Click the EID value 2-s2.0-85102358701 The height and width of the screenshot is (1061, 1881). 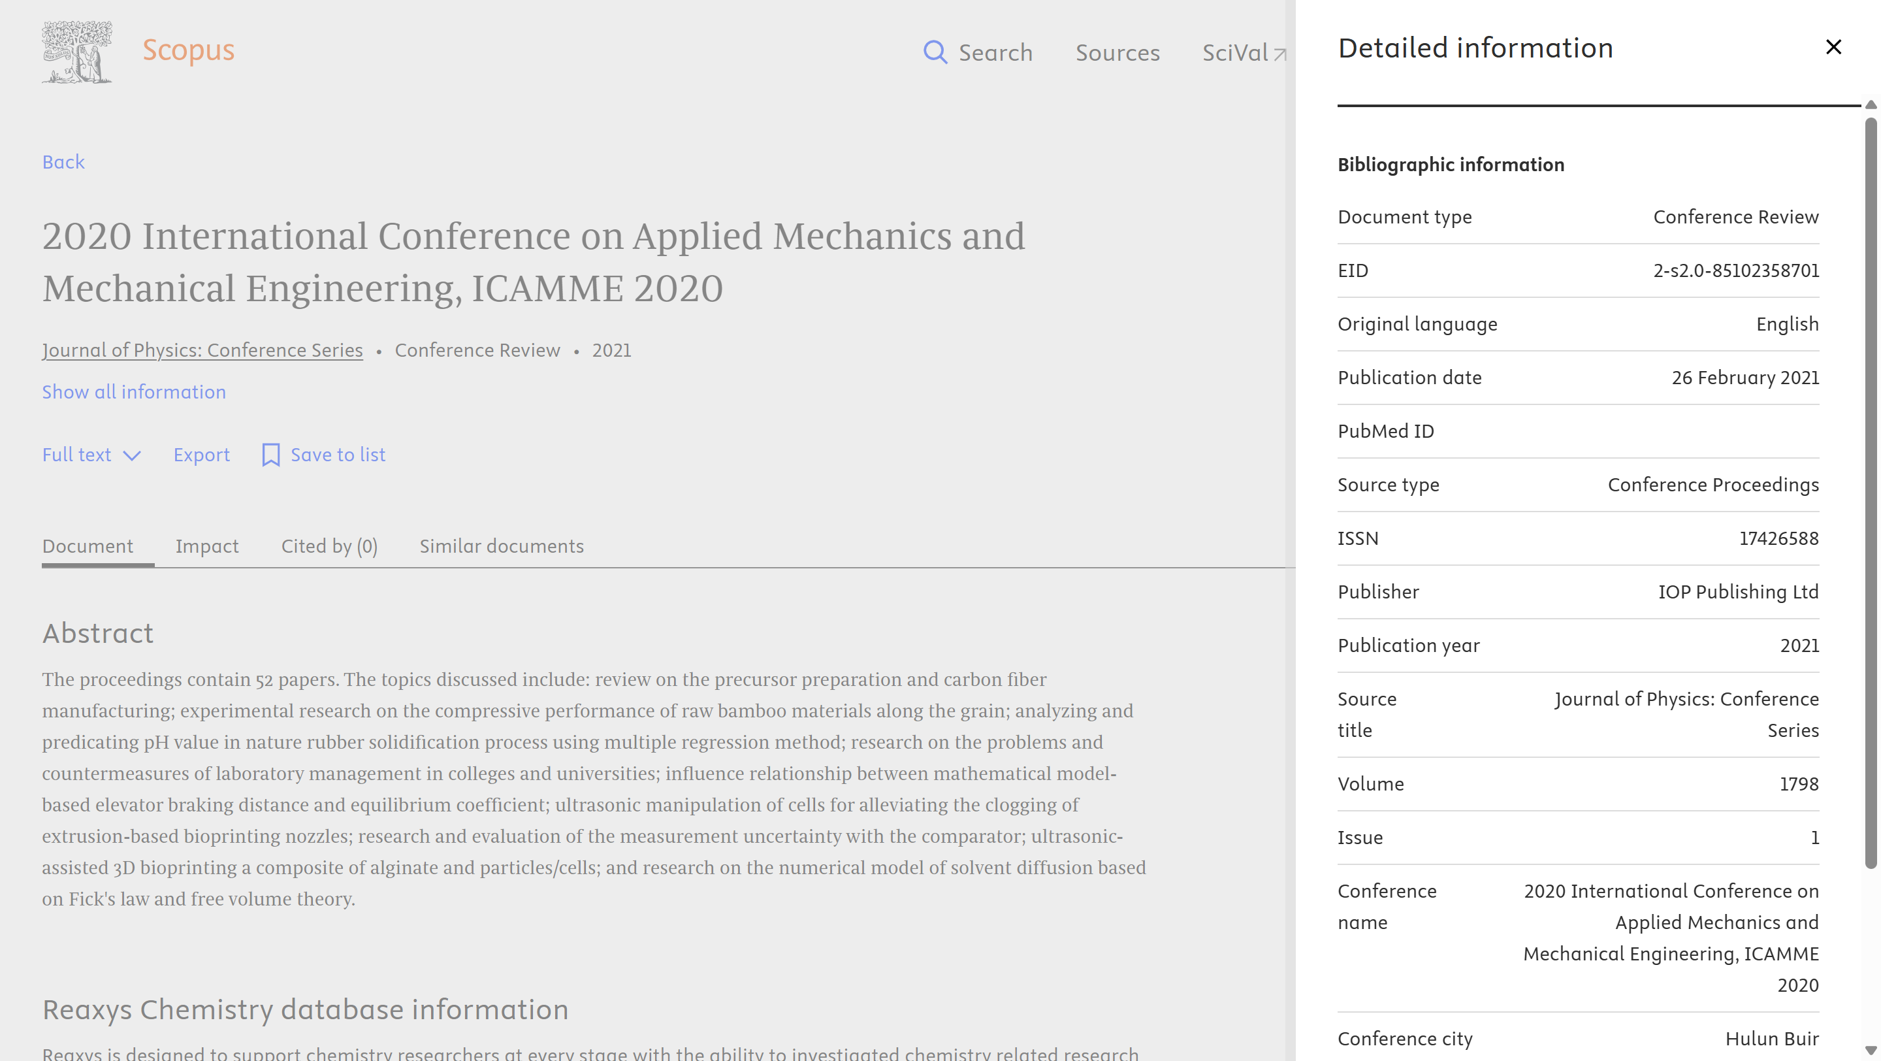click(x=1736, y=271)
